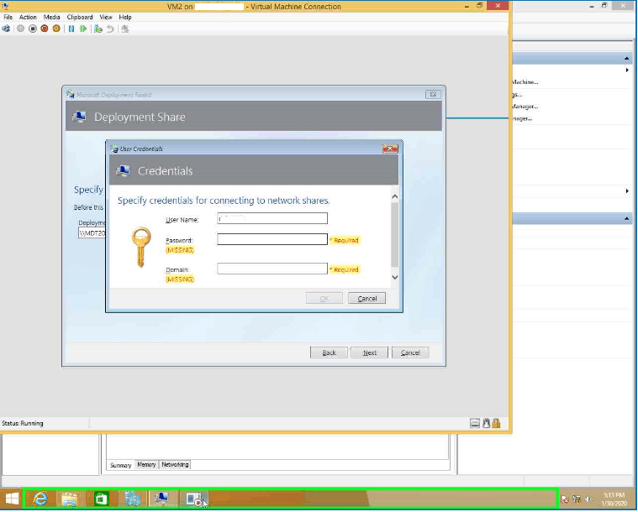Click Cancel in the User Credentials dialog

(x=367, y=299)
